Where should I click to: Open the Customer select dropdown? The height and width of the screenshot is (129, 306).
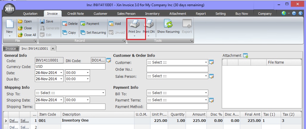[x=206, y=62]
